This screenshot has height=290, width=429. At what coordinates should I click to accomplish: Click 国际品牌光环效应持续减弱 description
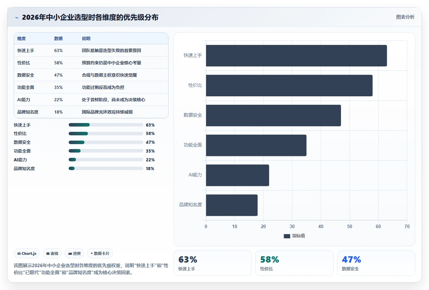tap(107, 112)
